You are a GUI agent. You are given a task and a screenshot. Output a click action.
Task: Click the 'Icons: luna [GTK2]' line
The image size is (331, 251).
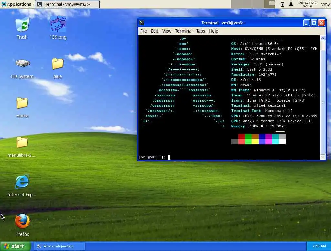pyautogui.click(x=269, y=100)
